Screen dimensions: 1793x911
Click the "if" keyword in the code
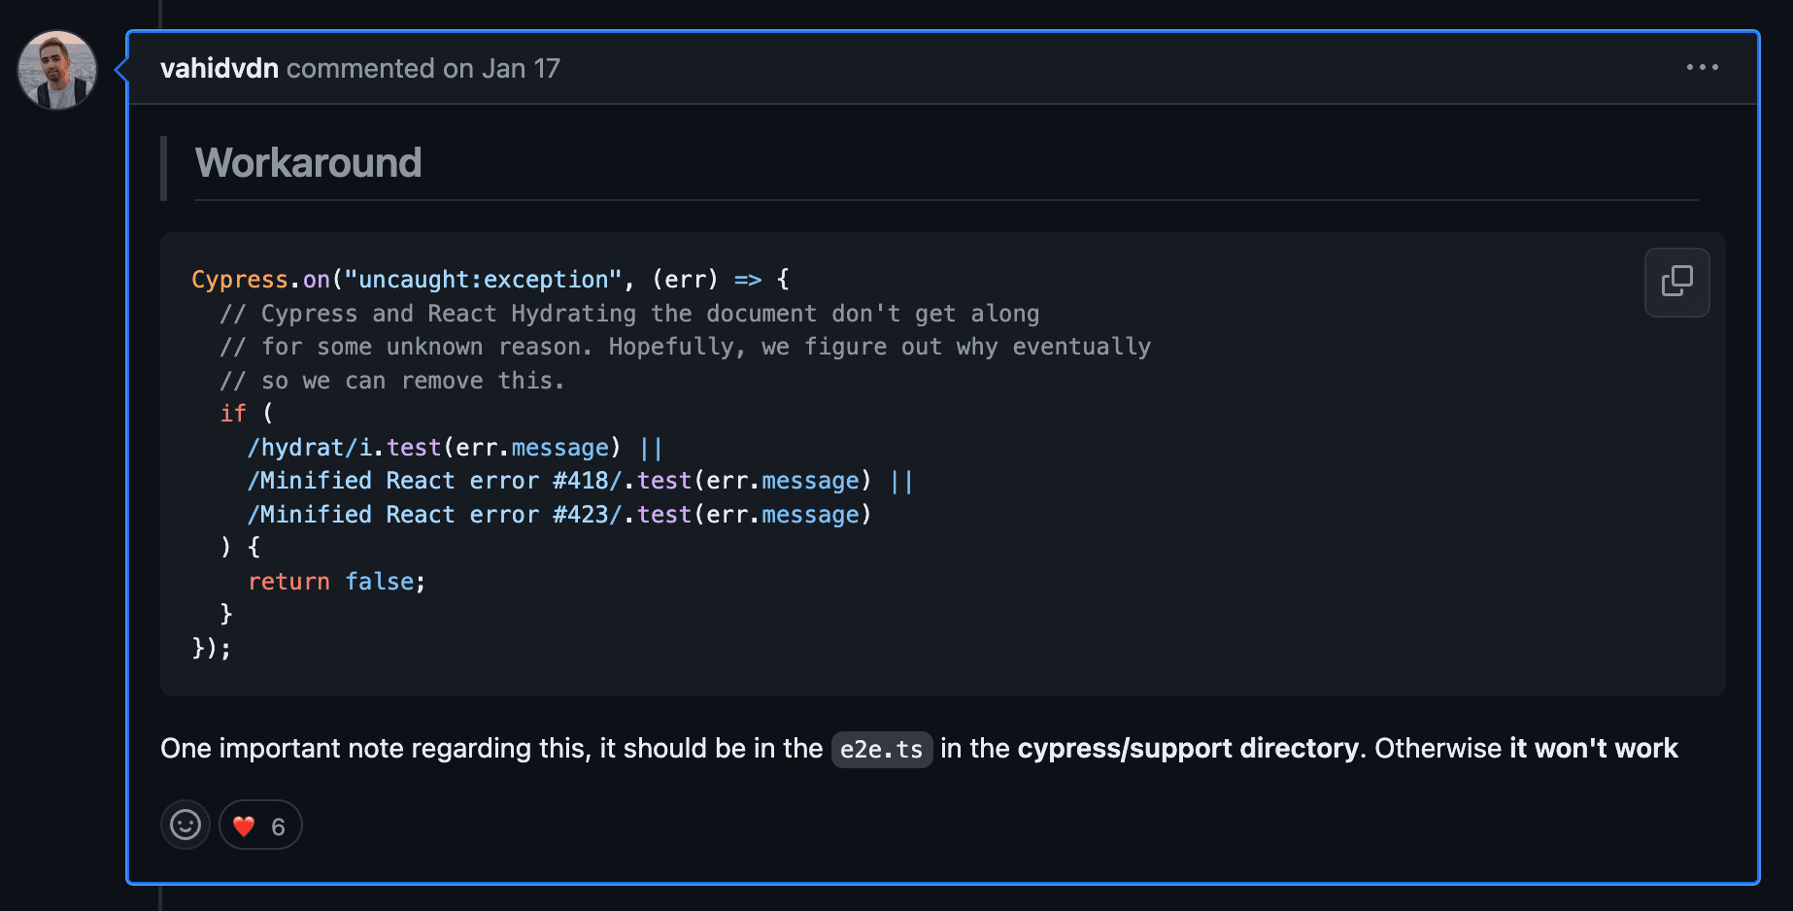point(233,414)
